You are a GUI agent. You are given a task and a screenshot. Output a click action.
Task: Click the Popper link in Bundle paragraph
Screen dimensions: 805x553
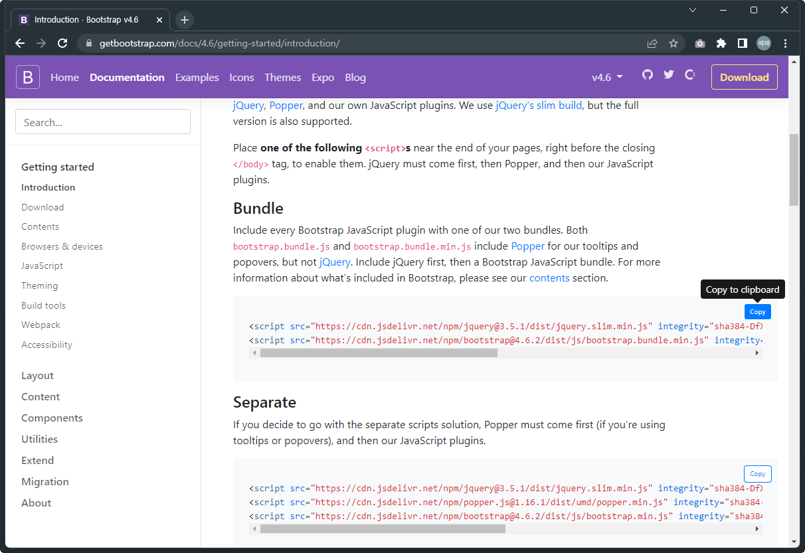tap(527, 246)
